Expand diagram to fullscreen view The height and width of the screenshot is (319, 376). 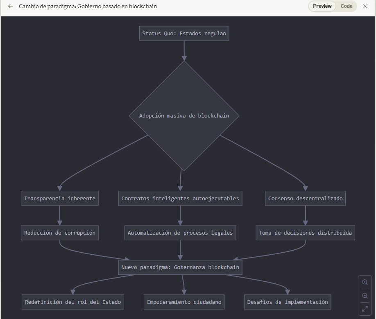365,309
